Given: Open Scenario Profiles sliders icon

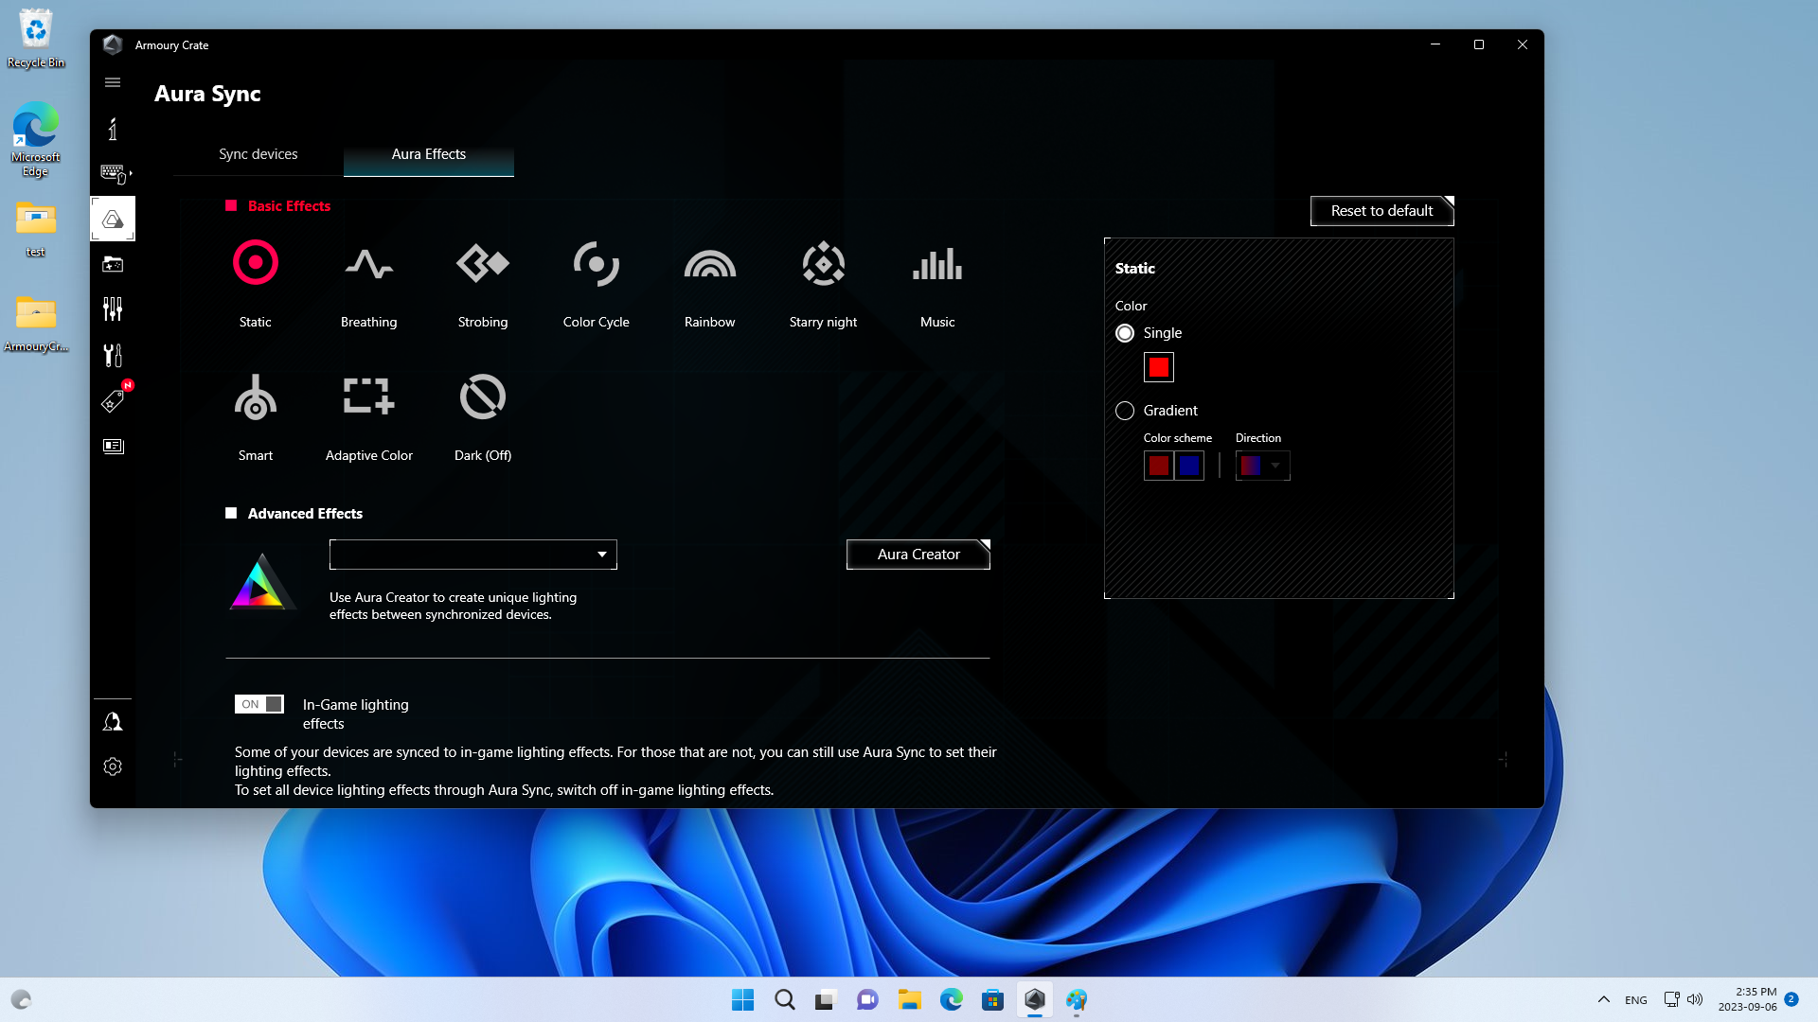Looking at the screenshot, I should pos(113,308).
